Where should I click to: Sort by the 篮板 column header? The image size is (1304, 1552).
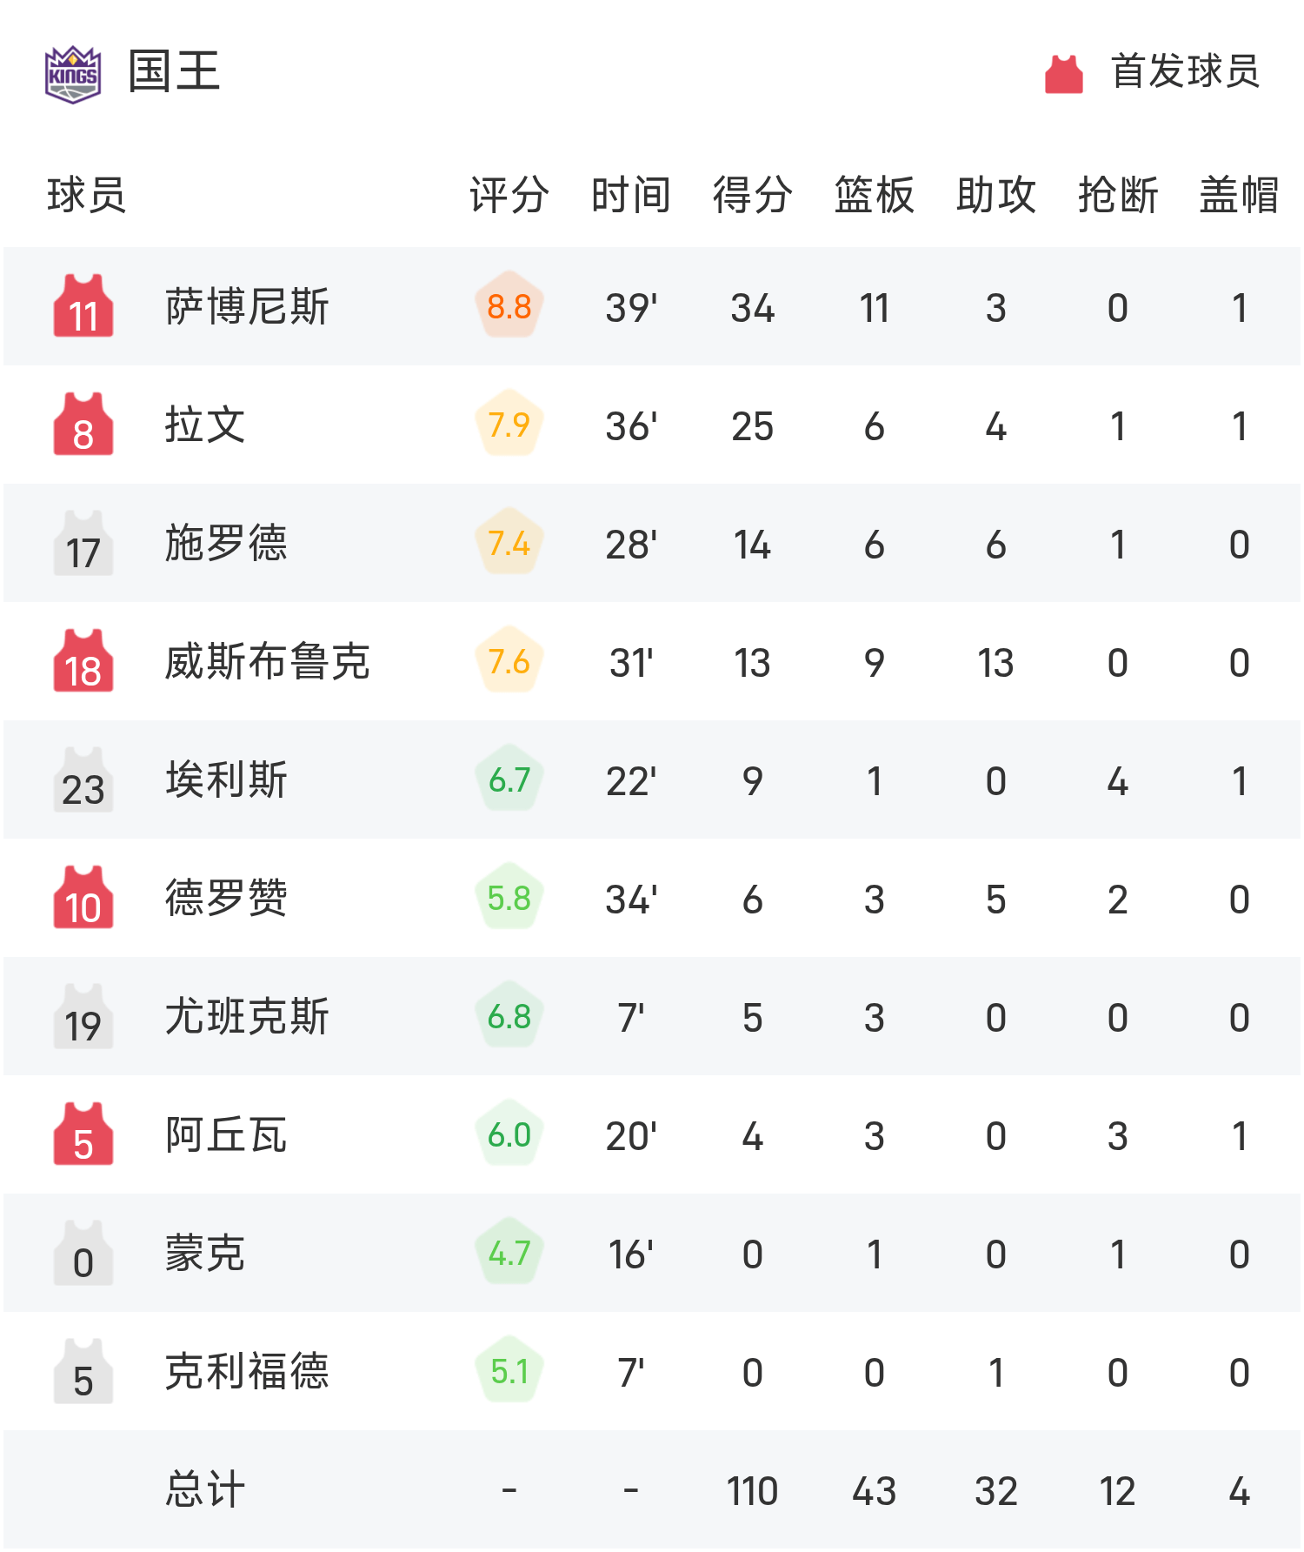[x=874, y=195]
